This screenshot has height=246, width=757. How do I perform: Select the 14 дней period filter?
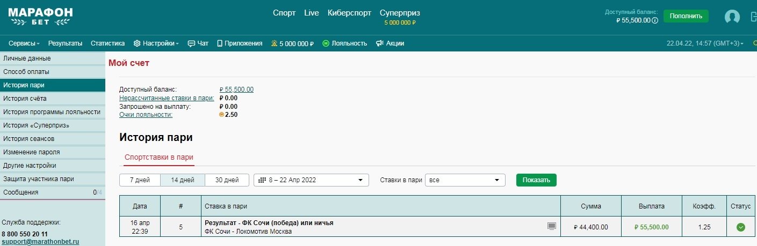(x=183, y=180)
